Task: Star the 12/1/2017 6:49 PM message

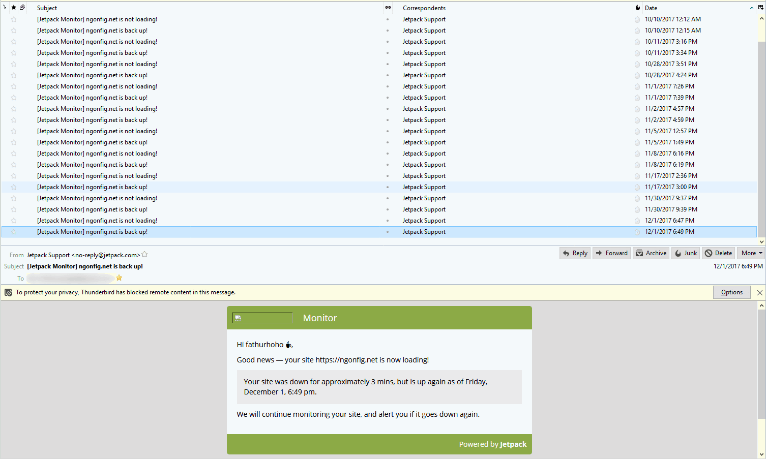Action: [x=14, y=232]
